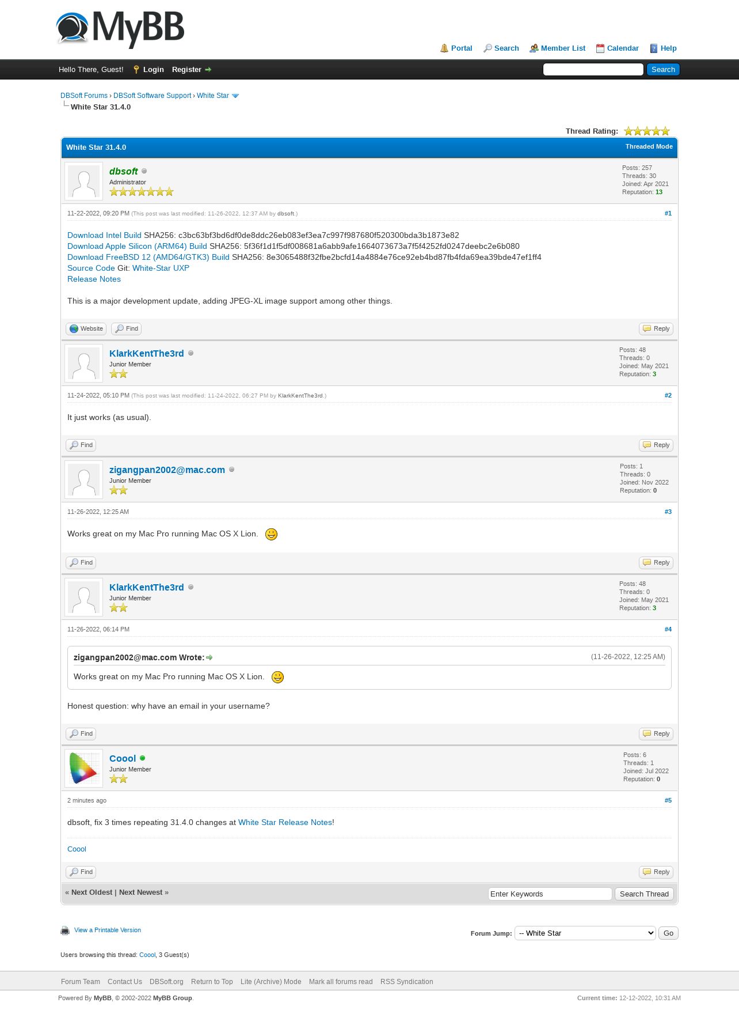Open KlarkKentThe3rd profile in post #4

(147, 587)
